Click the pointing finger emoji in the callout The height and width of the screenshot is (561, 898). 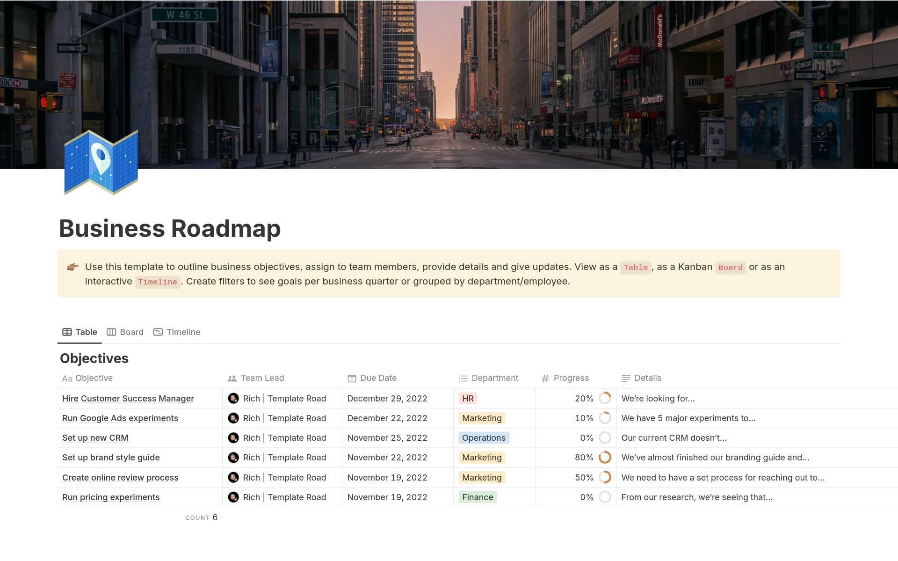point(72,267)
